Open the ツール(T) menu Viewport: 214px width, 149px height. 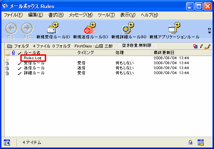click(x=106, y=15)
